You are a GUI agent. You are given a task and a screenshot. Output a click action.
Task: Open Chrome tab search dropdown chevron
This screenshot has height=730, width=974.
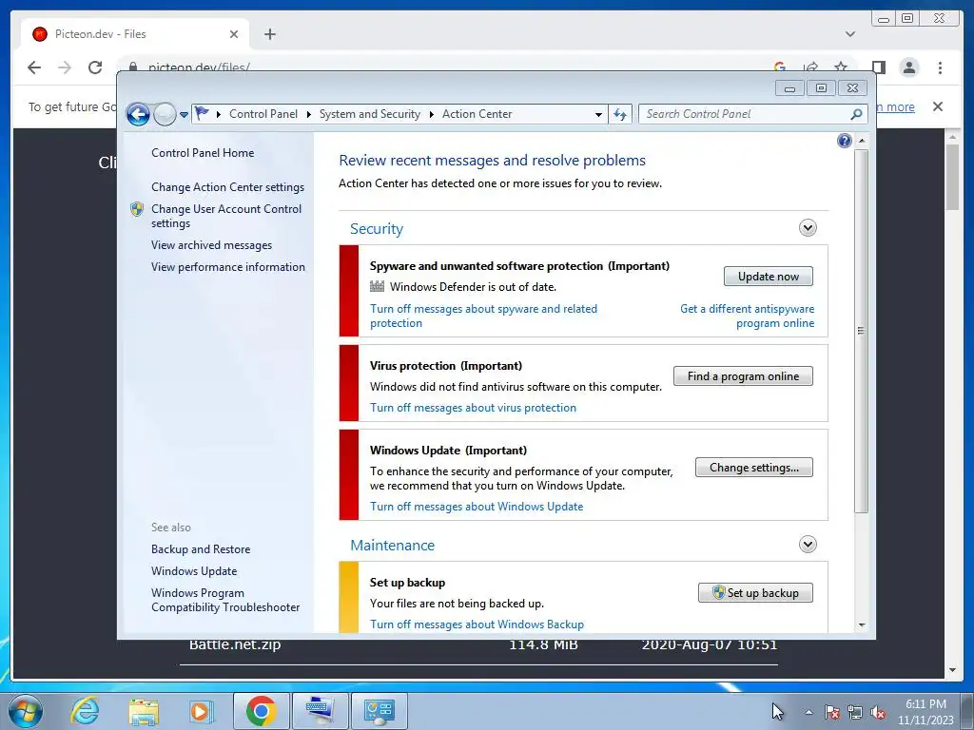[850, 34]
